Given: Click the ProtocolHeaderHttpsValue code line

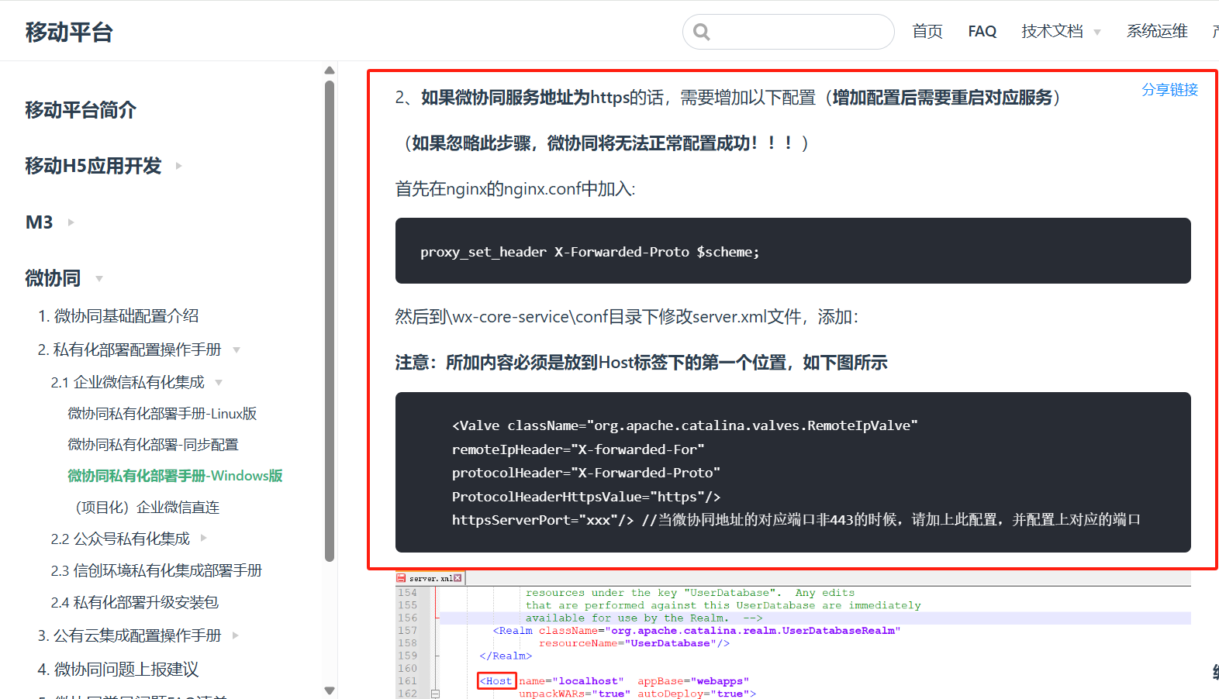Looking at the screenshot, I should click(586, 497).
